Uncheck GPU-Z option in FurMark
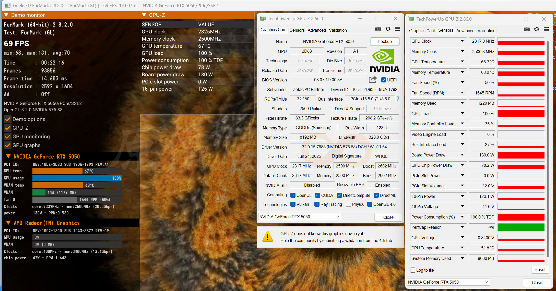 8,128
